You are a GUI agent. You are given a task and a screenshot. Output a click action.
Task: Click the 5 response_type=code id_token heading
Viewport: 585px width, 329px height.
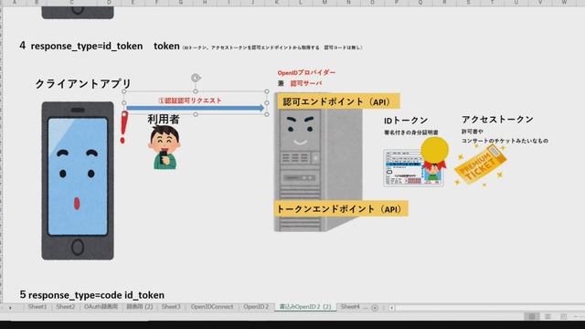coord(92,294)
